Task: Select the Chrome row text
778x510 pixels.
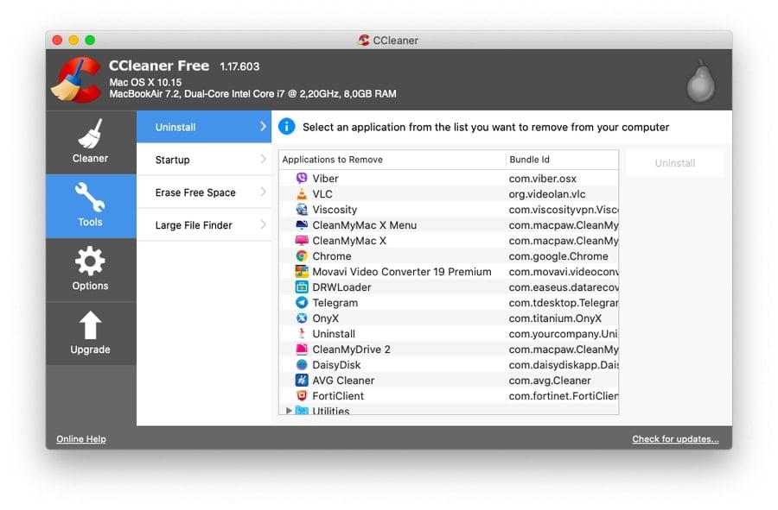Action: pos(331,256)
